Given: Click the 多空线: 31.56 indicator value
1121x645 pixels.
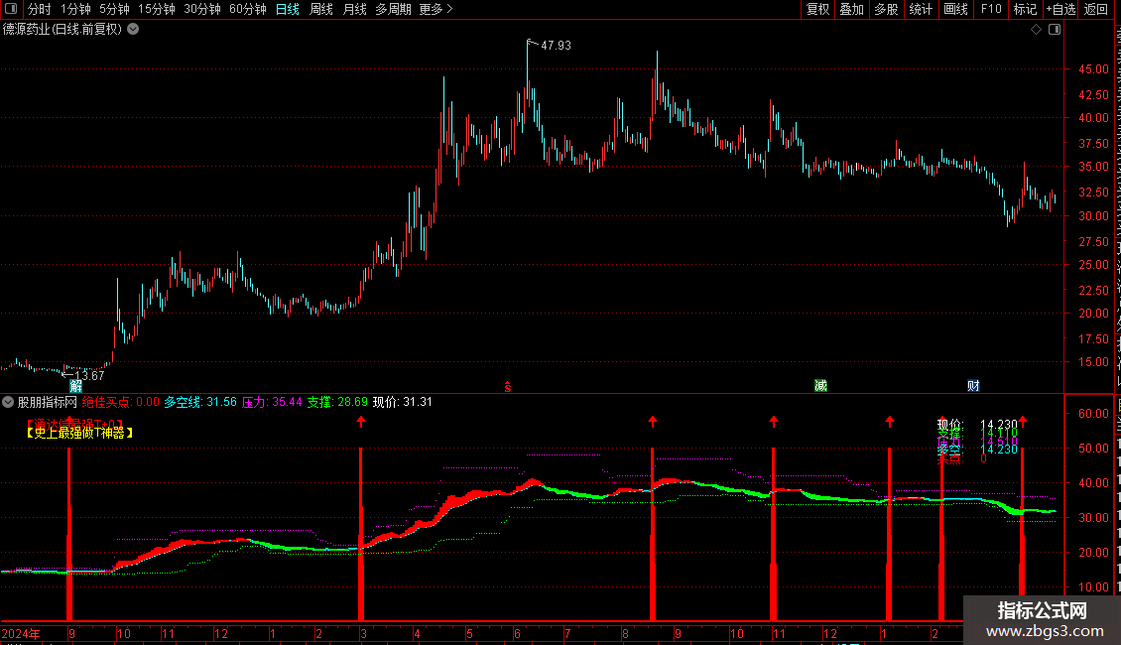Looking at the screenshot, I should point(200,402).
